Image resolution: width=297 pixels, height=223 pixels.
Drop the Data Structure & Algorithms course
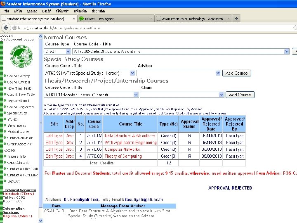[69, 136]
